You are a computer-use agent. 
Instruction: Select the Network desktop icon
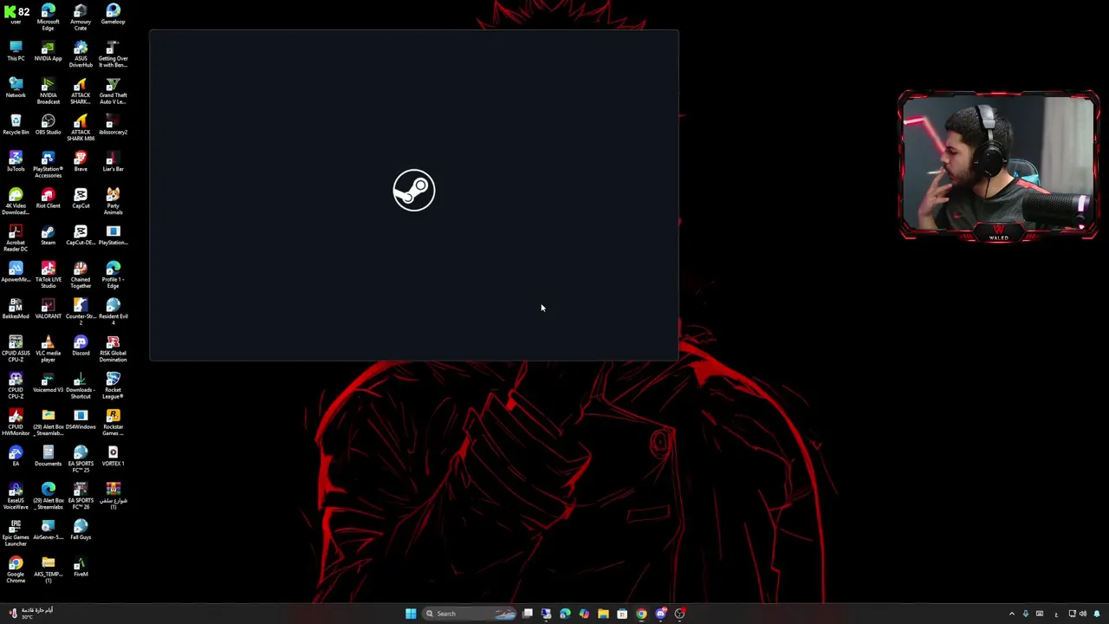(x=16, y=88)
